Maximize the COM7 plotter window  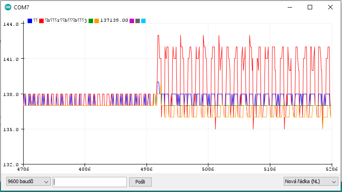pos(310,7)
